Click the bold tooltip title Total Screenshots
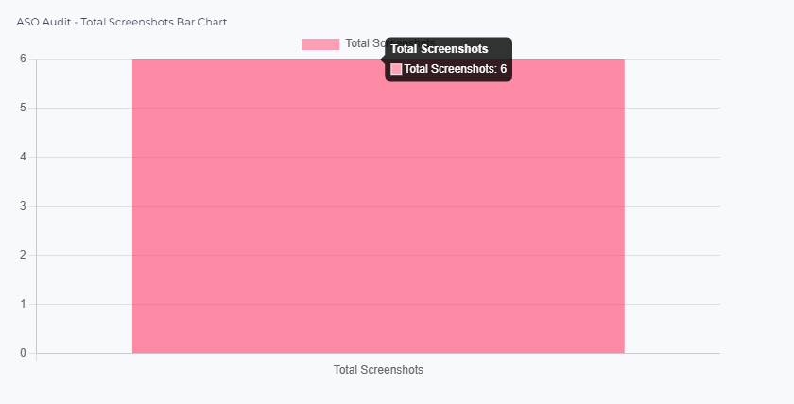 [x=440, y=49]
